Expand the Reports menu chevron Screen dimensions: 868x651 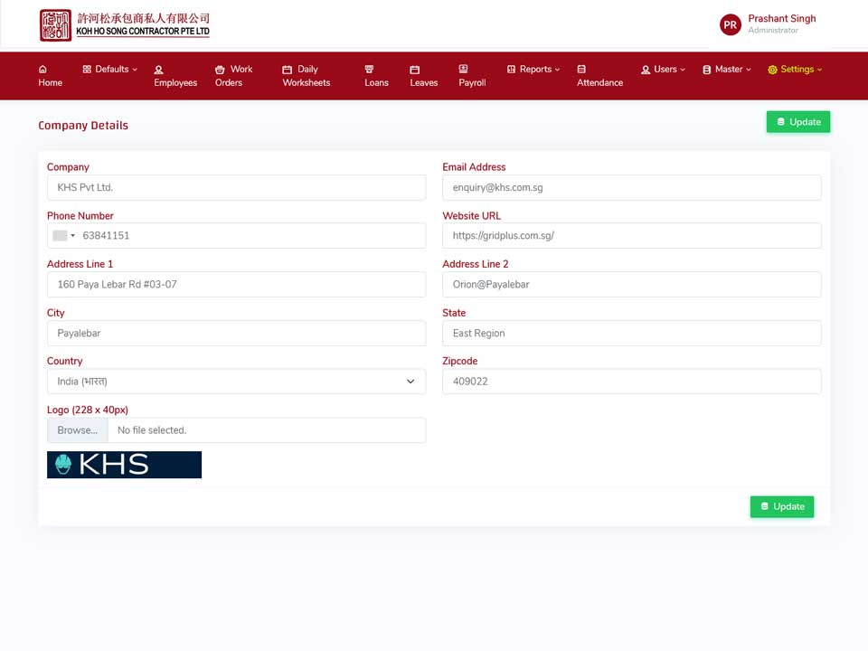tap(558, 70)
